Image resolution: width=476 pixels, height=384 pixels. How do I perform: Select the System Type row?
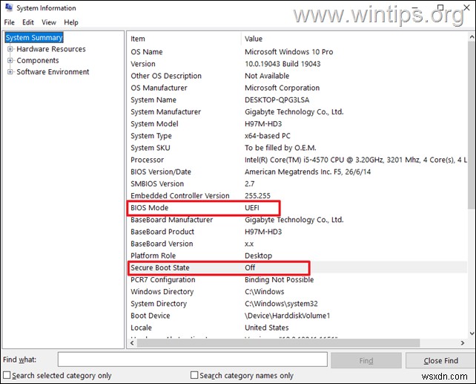click(x=297, y=136)
